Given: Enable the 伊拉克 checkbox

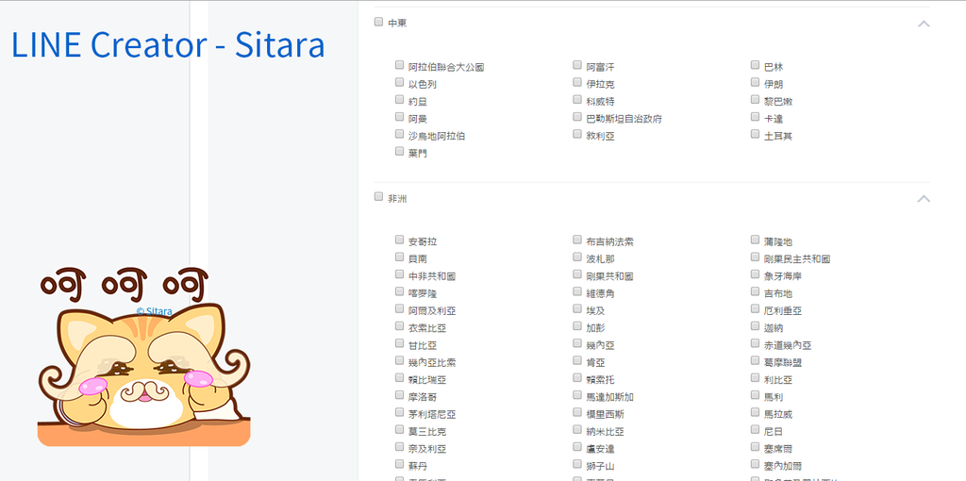Looking at the screenshot, I should point(577,83).
